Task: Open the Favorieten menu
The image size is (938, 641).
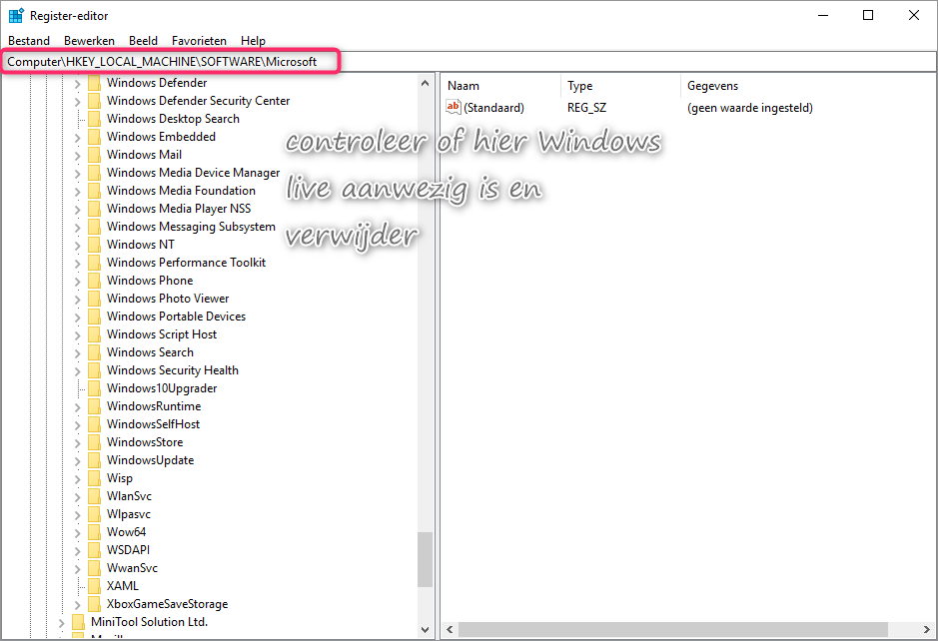Action: 199,41
